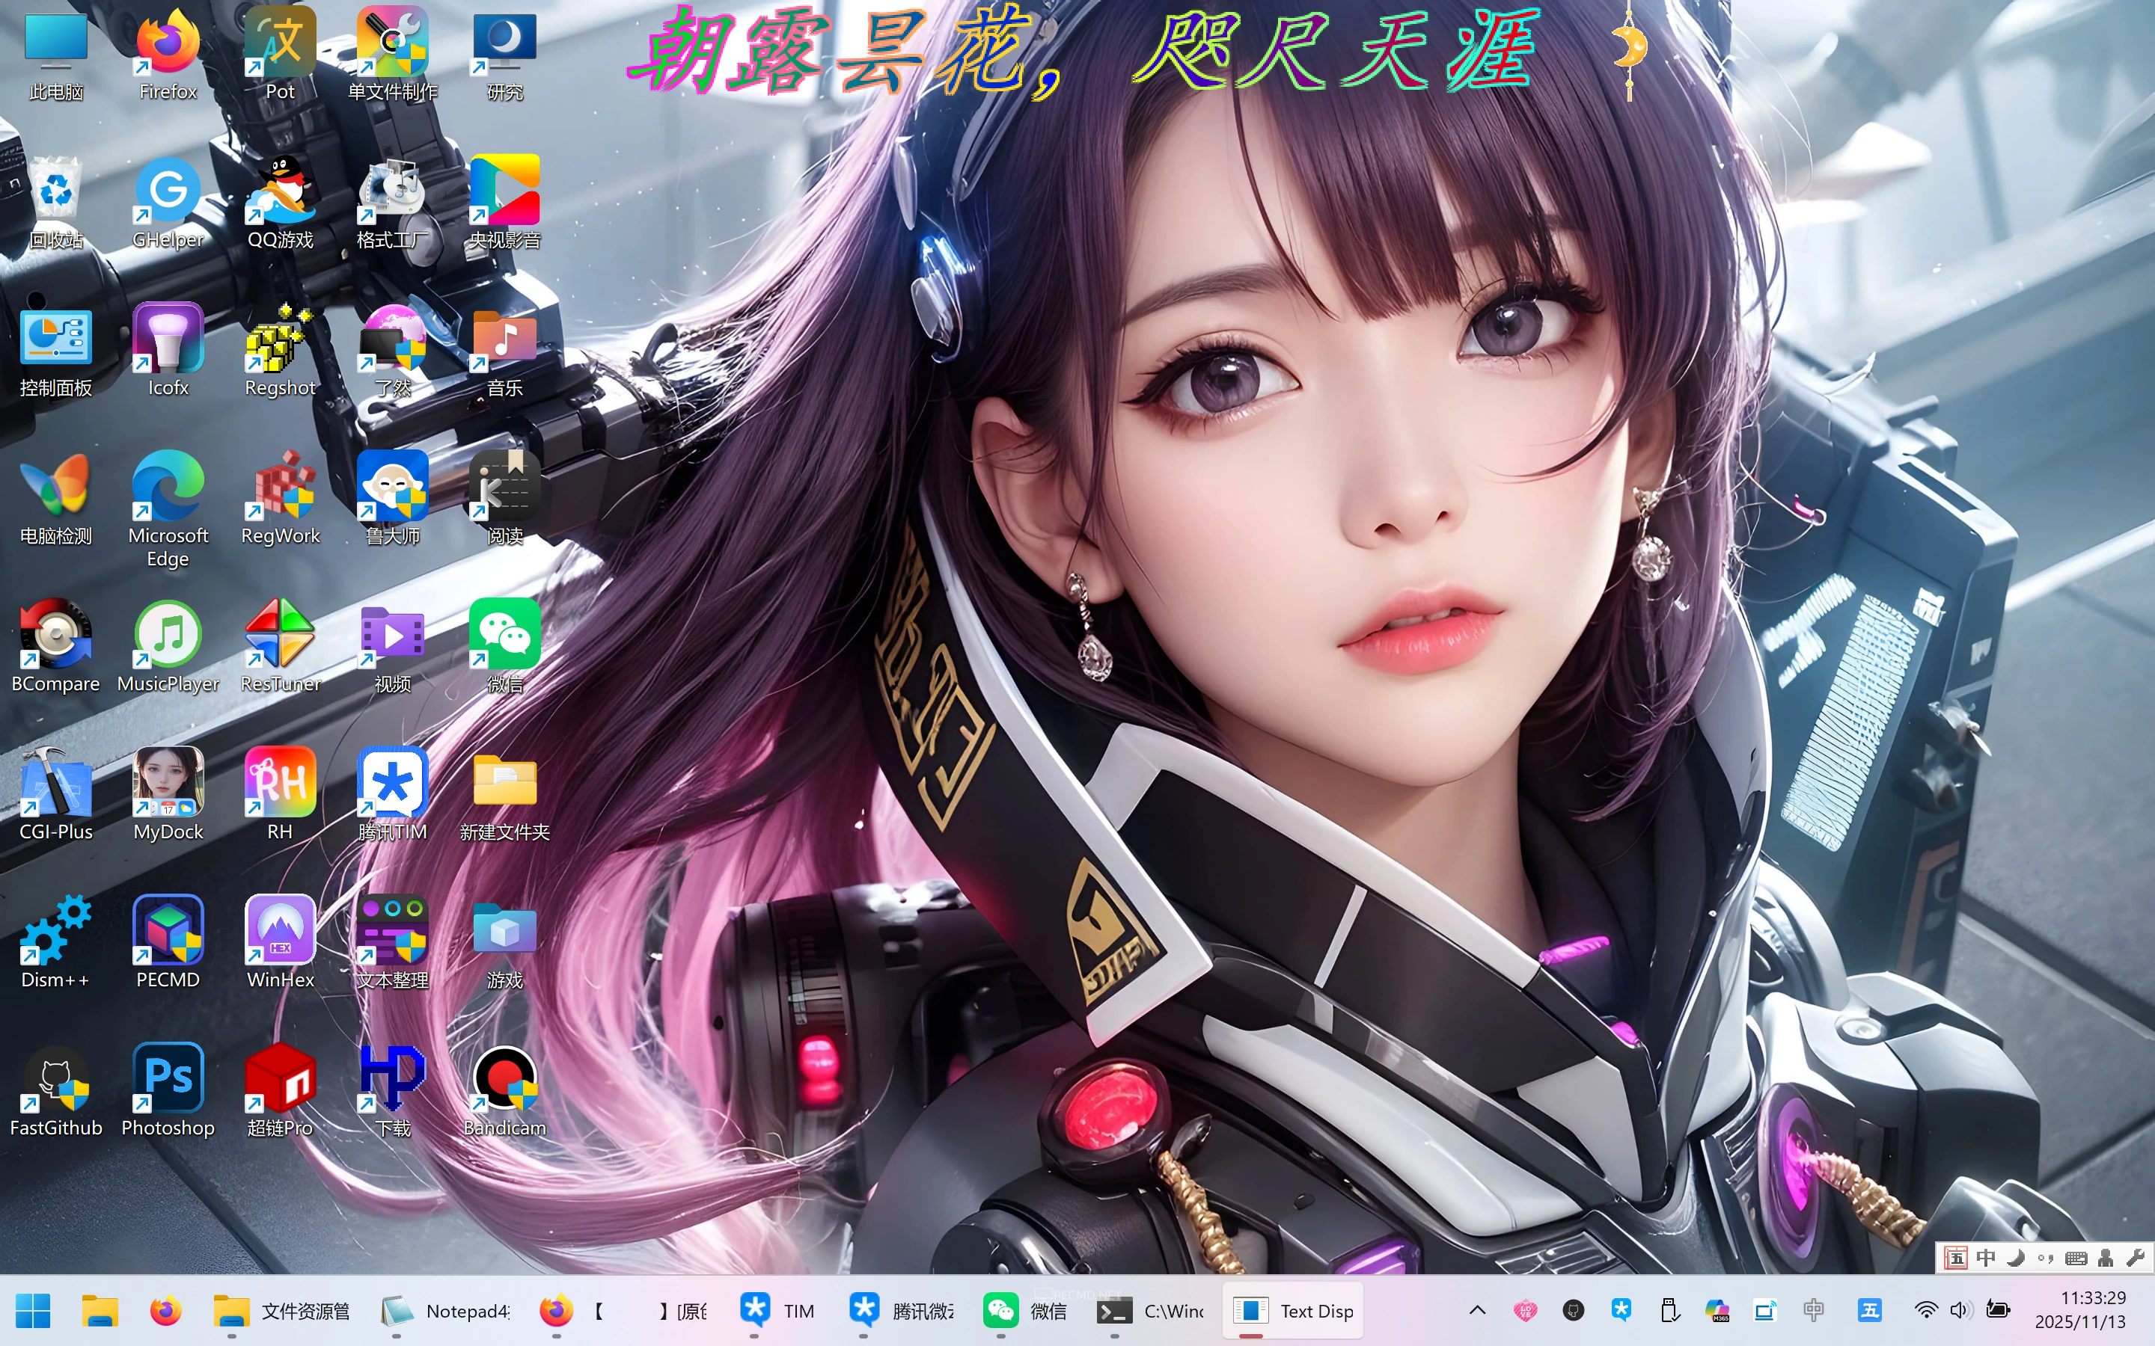Click the Windows Start button

click(x=33, y=1310)
